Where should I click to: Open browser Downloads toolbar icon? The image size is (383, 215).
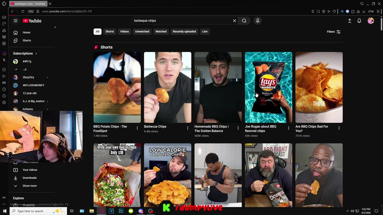364,11
